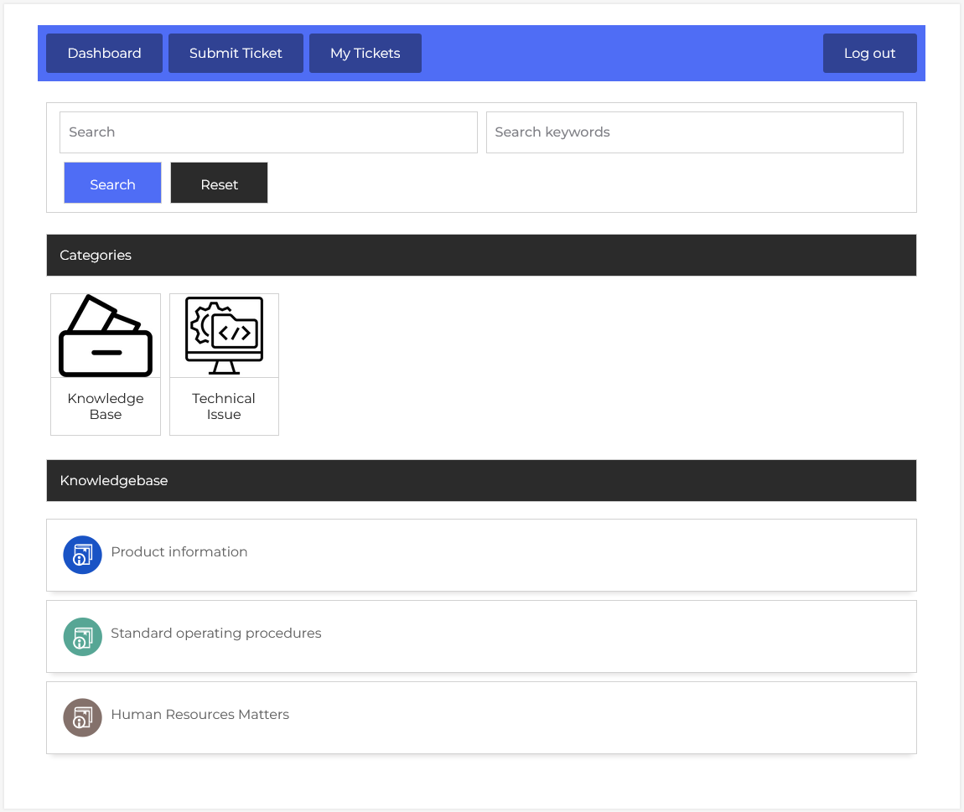Image resolution: width=964 pixels, height=812 pixels.
Task: Click the Knowledgebase section header bar
Action: pos(481,480)
